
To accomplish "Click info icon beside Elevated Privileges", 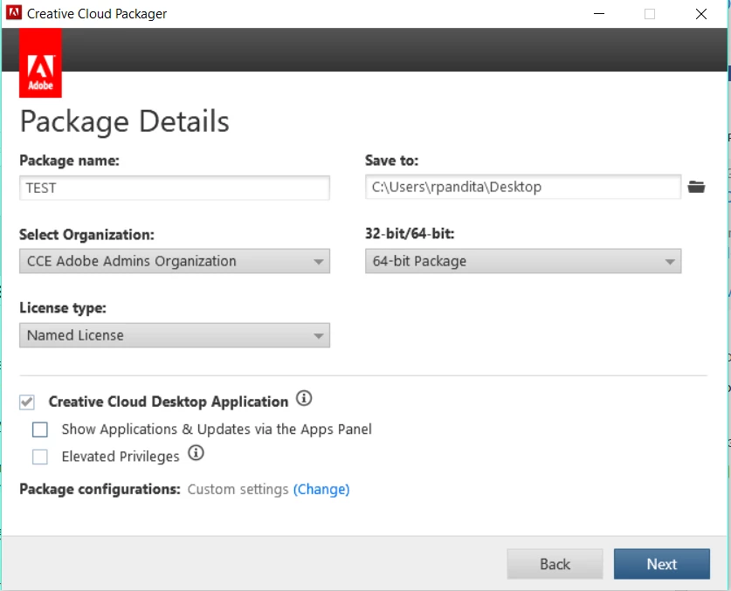I will [196, 453].
